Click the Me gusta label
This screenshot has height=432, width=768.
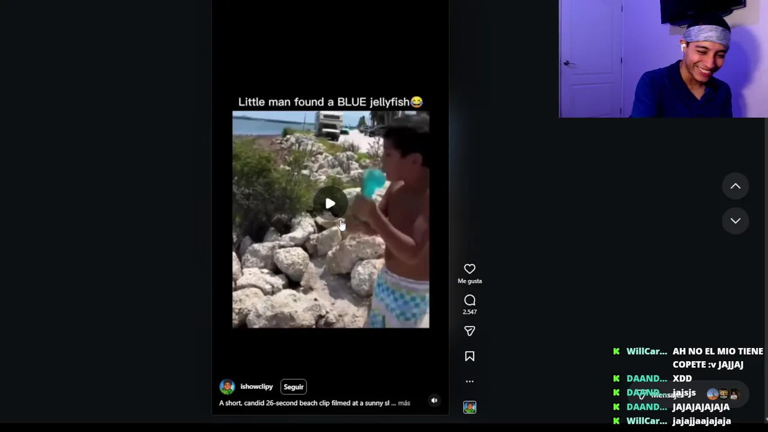click(469, 281)
